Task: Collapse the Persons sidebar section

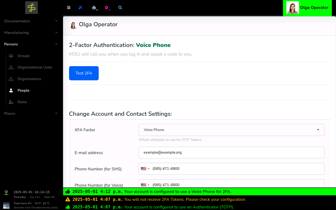Action: (x=31, y=44)
